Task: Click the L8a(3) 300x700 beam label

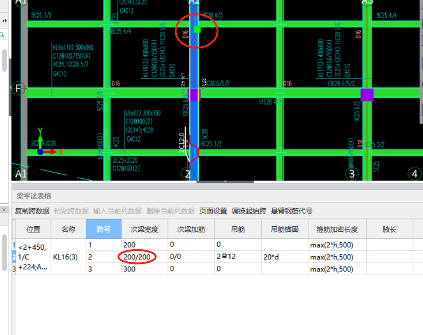Action: pos(143,113)
